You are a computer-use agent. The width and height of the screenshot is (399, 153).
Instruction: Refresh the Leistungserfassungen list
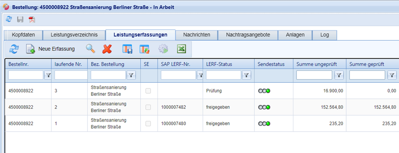(14, 49)
